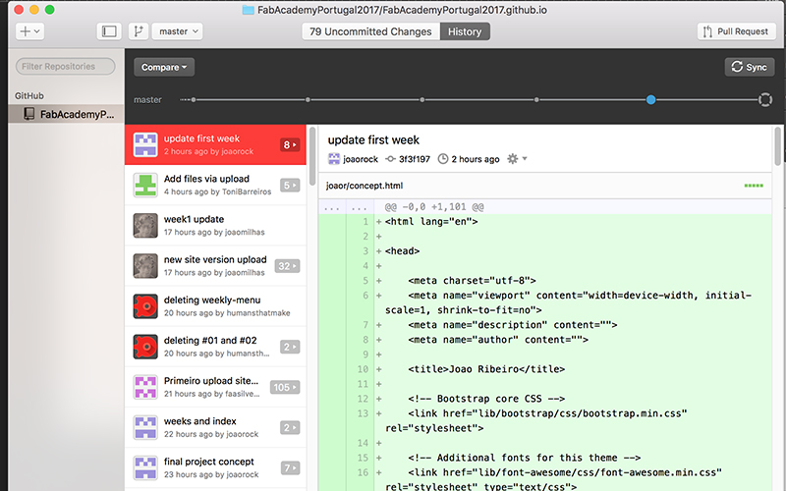Click joaorock avatar on weeks and index commit

[x=145, y=427]
